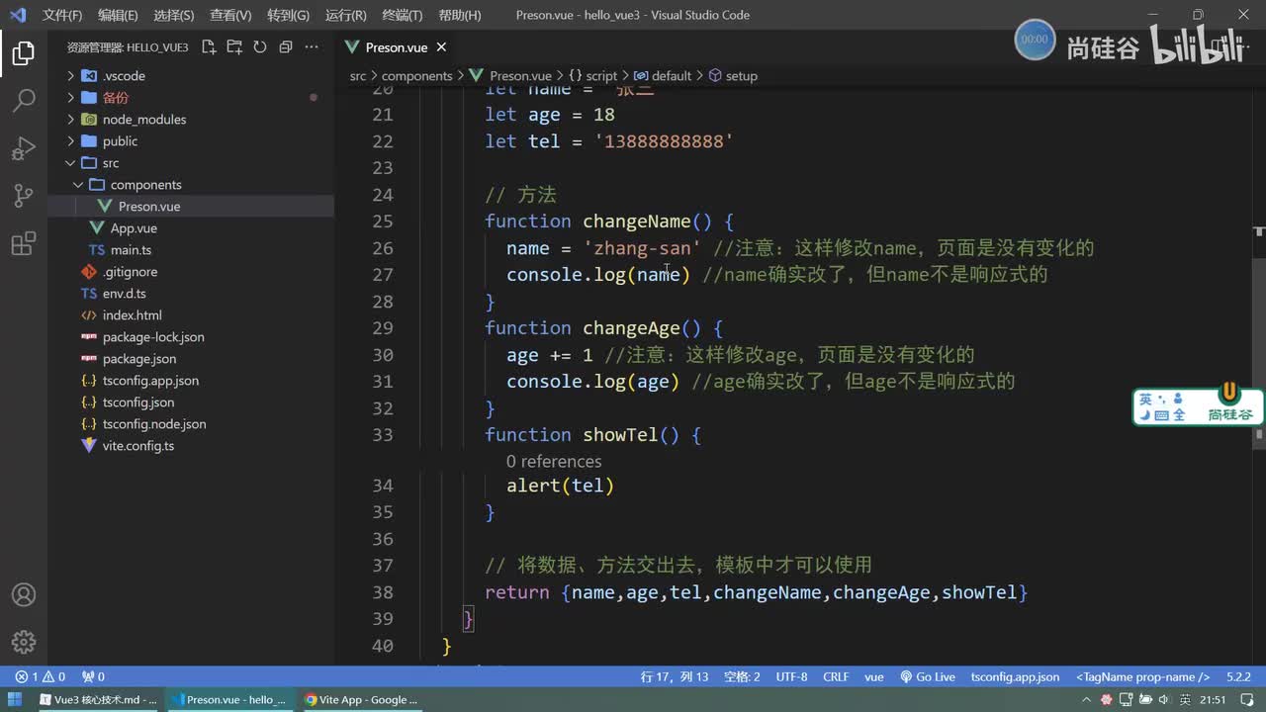Click tsconfig.app.json in the status bar
Image resolution: width=1266 pixels, height=712 pixels.
1015,677
